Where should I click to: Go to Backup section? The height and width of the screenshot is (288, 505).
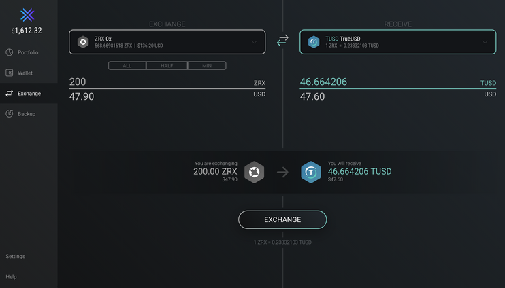click(29, 114)
